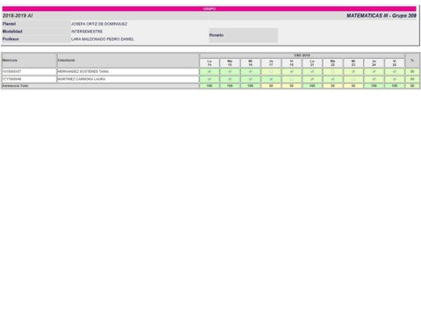This screenshot has height=326, width=421.
Task: Click the percentage column header
Action: [x=412, y=61]
